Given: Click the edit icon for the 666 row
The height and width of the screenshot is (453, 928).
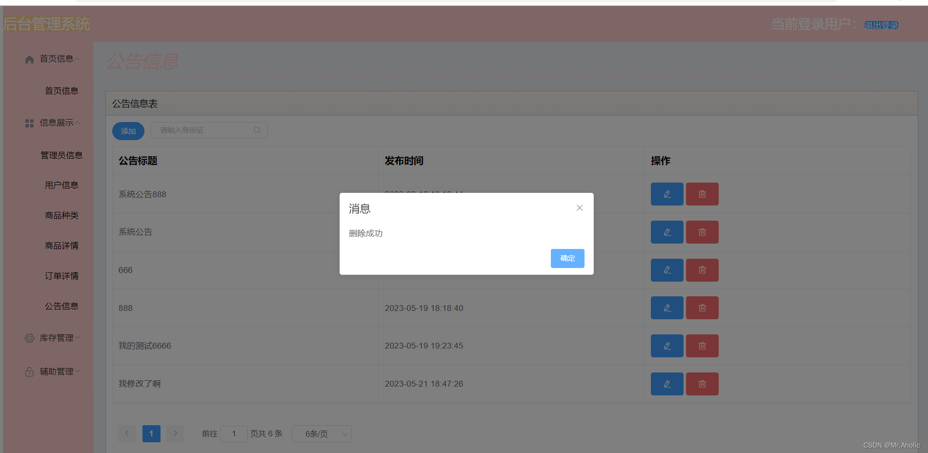Looking at the screenshot, I should point(667,270).
